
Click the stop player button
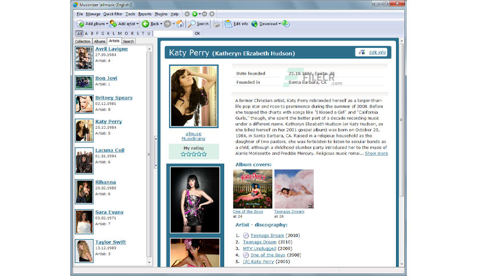click(212, 14)
